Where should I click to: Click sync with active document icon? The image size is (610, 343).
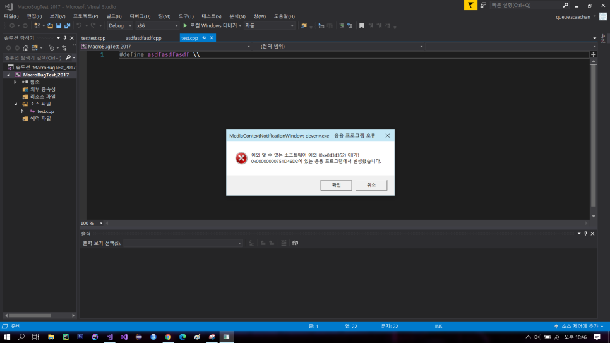[64, 48]
